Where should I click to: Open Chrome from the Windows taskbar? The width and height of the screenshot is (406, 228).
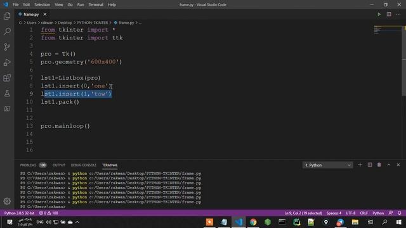253,222
